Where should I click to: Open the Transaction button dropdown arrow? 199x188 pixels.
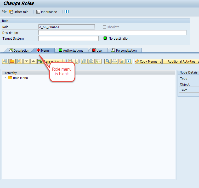pos(64,61)
